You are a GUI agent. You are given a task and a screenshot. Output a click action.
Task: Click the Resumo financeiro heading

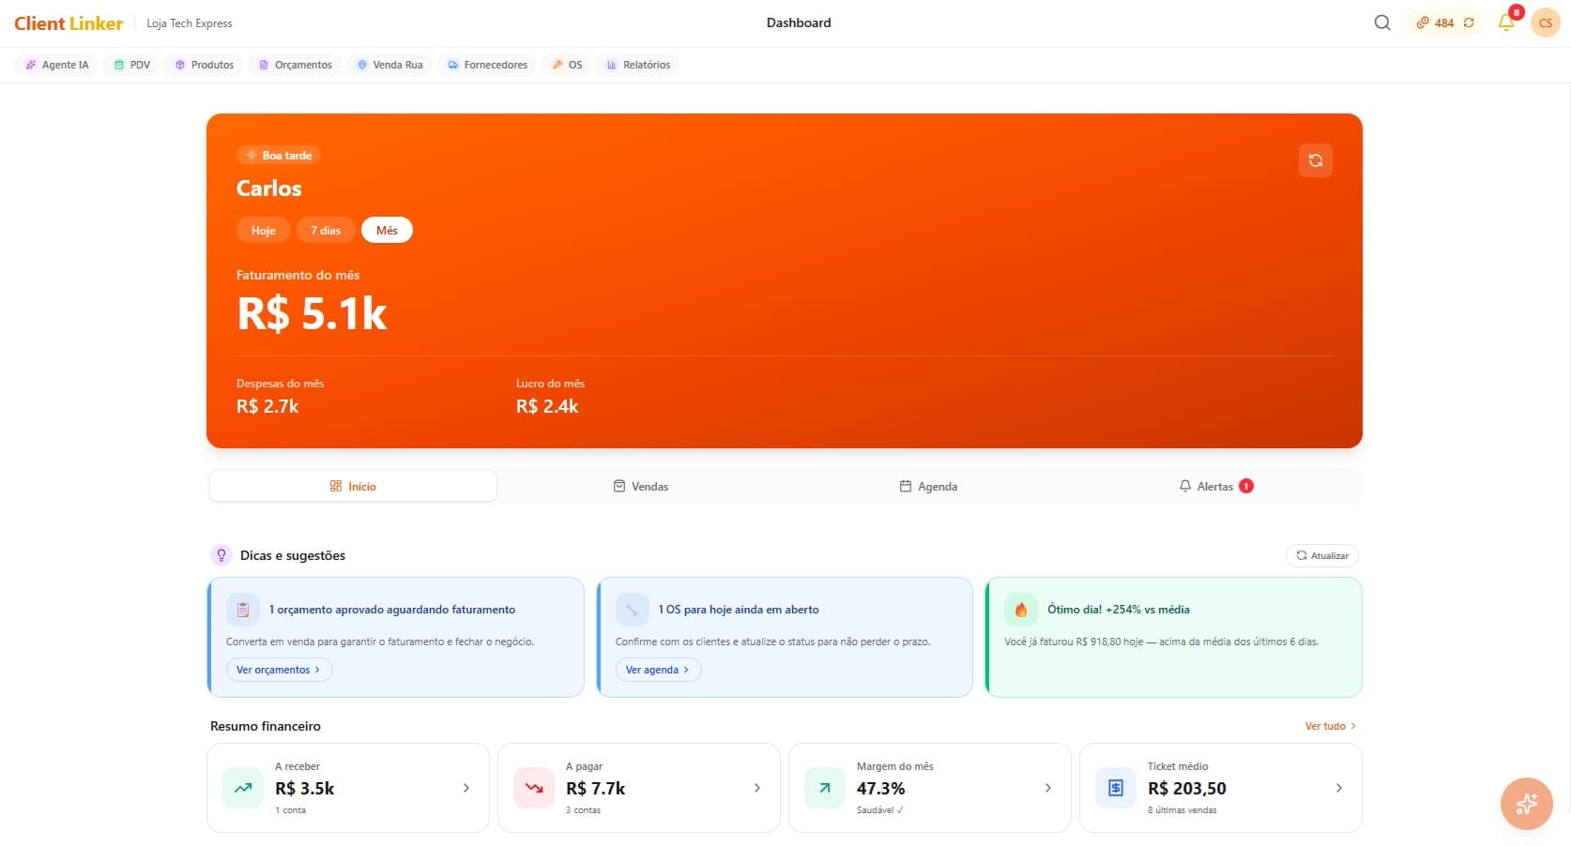(266, 726)
